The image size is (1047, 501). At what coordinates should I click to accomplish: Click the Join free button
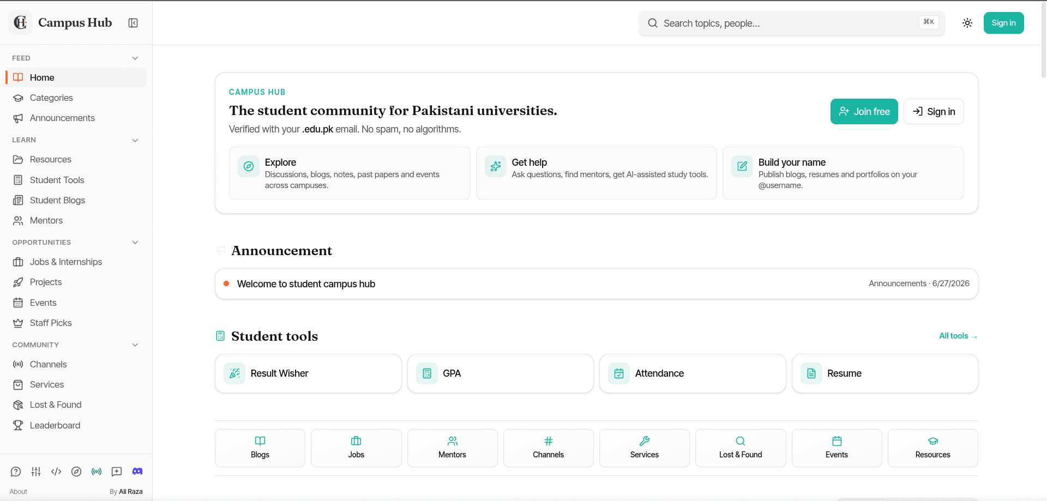pos(864,111)
